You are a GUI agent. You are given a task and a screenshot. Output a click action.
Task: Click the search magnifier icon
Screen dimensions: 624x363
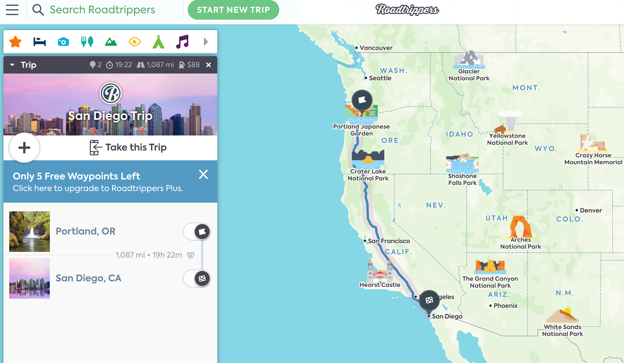pos(38,10)
